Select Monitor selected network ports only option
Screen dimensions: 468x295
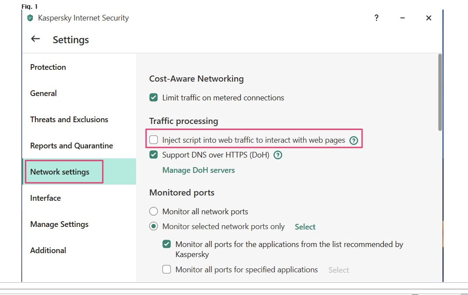[154, 226]
